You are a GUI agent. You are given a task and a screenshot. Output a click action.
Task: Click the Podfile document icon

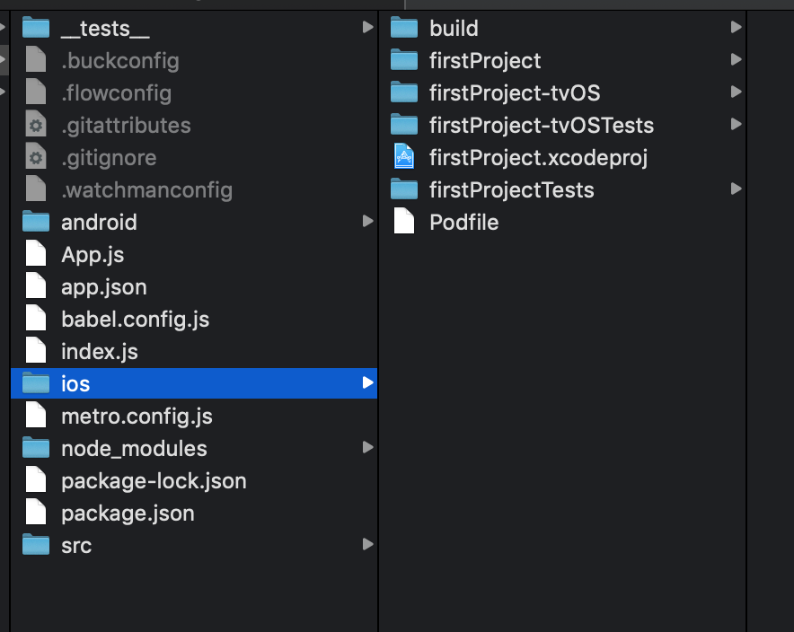[x=404, y=223]
